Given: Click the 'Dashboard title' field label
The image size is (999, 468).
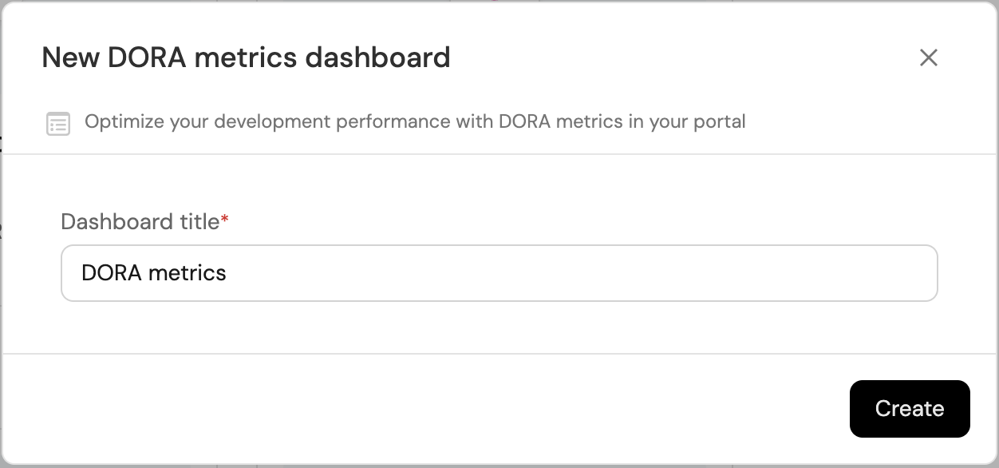Looking at the screenshot, I should [140, 221].
